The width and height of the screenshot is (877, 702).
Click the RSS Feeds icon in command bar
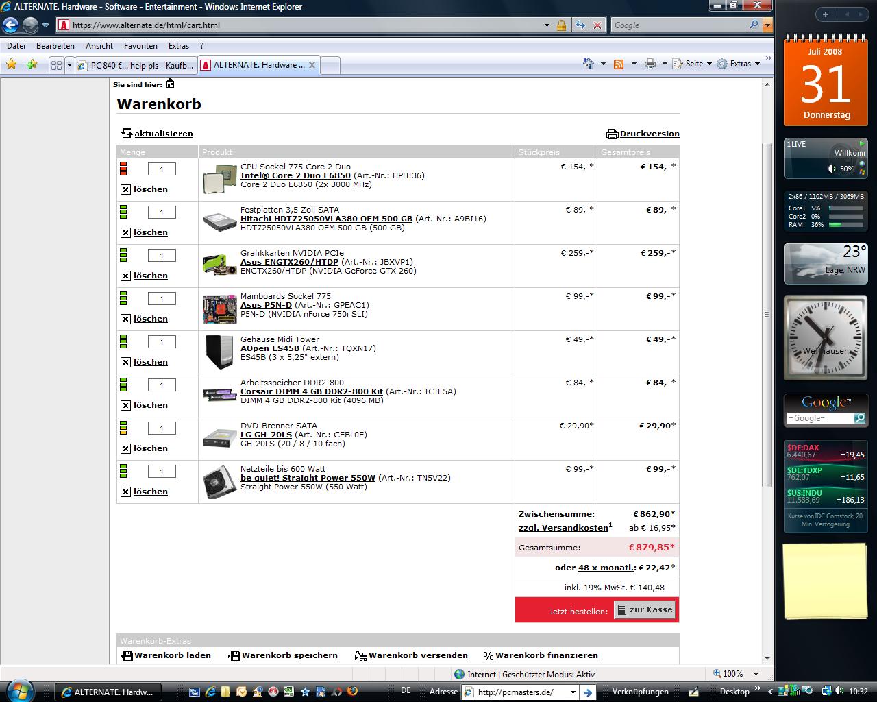[x=619, y=64]
